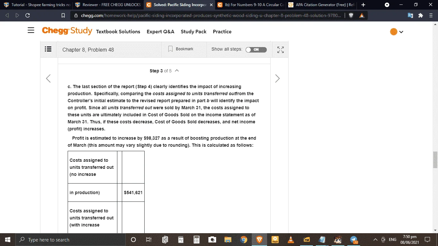
Task: Open Textbook Solutions menu
Action: tap(118, 31)
